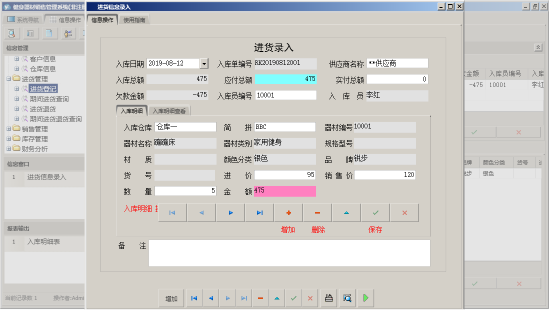Open the 入库明细查看 tab

click(x=170, y=110)
